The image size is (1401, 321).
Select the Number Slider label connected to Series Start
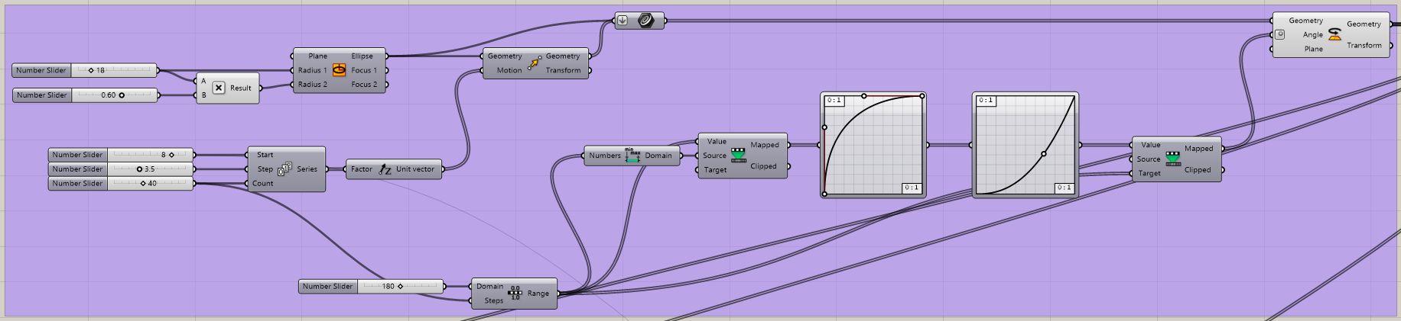point(77,155)
